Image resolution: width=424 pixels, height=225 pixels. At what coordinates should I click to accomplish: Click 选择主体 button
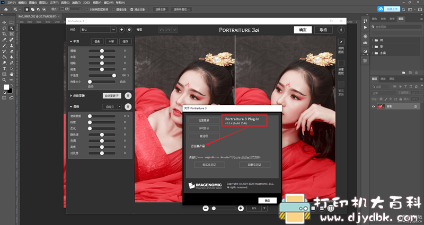coord(161,10)
